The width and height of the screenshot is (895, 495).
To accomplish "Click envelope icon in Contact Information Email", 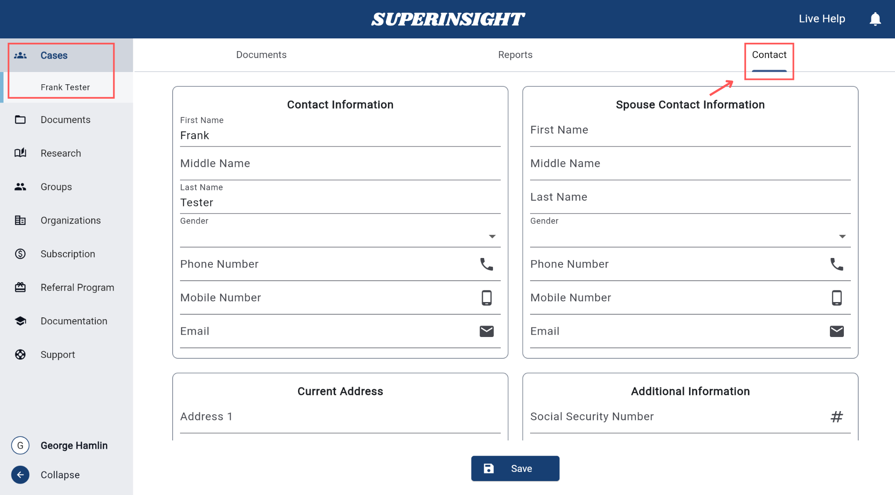I will 486,331.
